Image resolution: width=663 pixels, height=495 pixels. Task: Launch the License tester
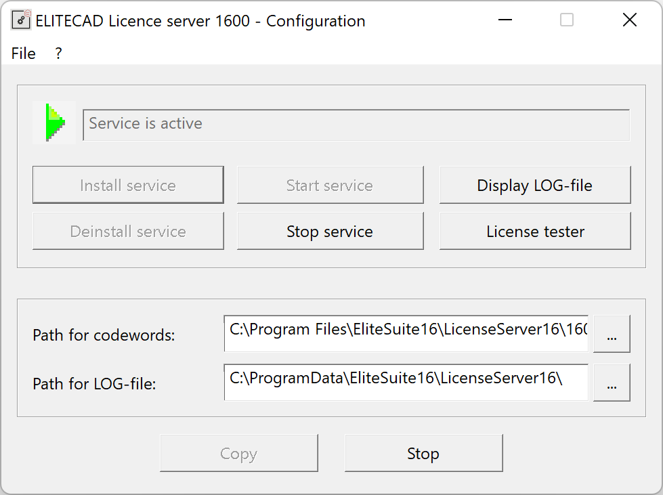coord(534,232)
